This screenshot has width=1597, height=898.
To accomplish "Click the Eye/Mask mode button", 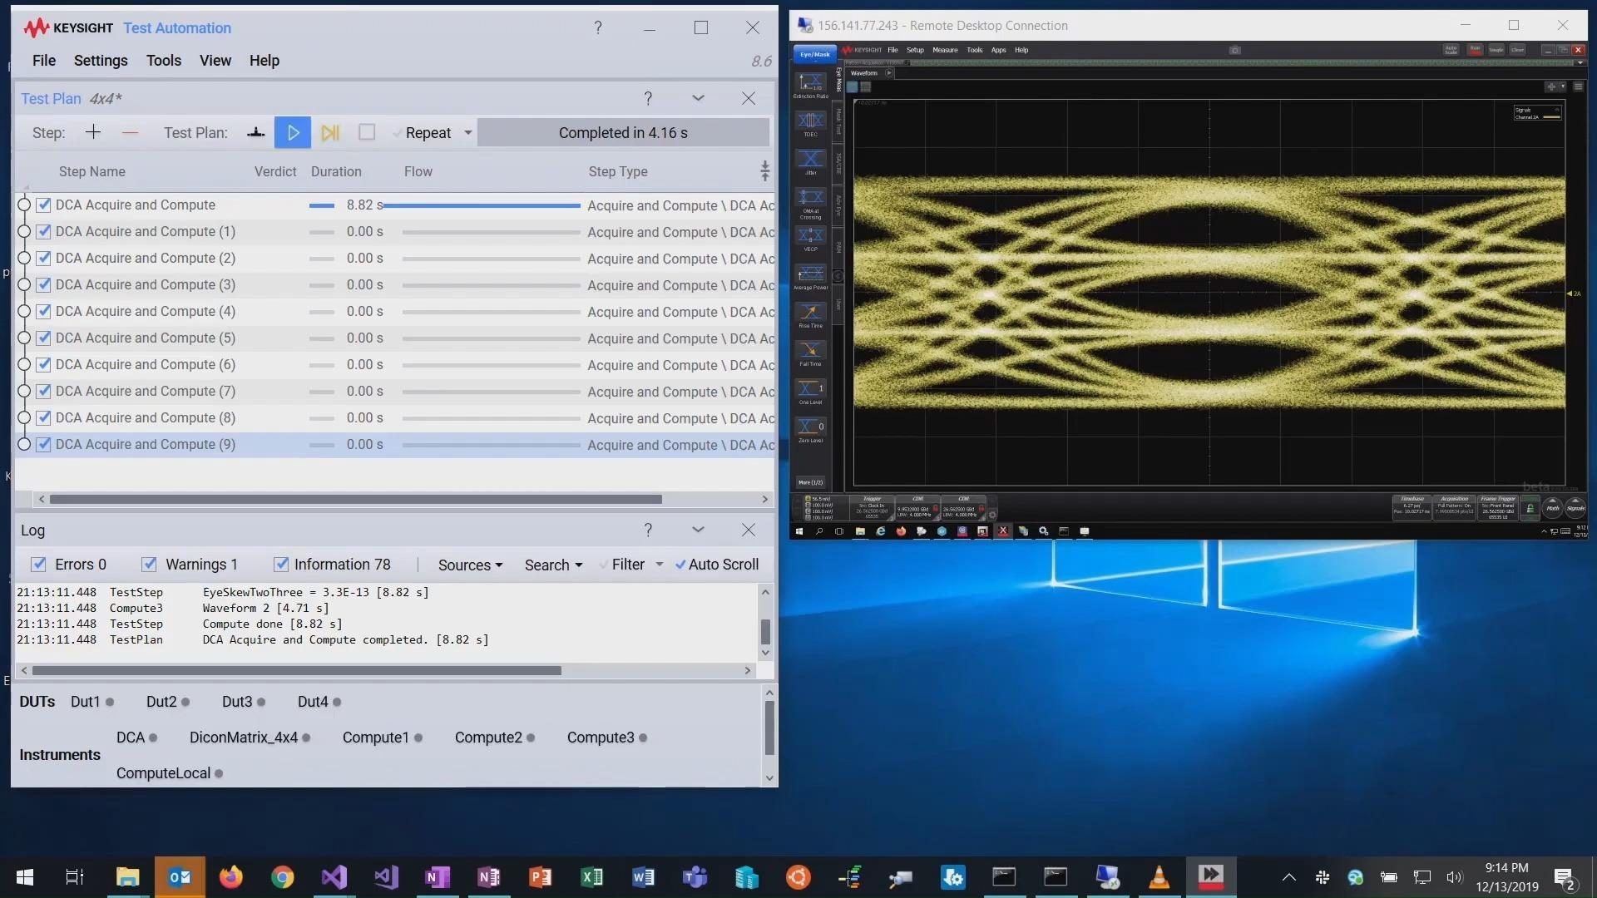I will point(814,55).
